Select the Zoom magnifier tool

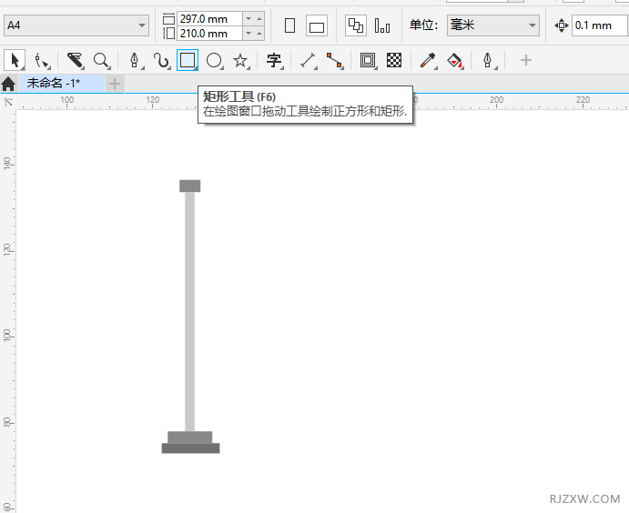pos(101,61)
